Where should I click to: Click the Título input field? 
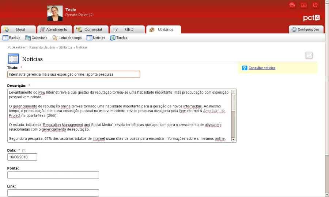point(73,74)
